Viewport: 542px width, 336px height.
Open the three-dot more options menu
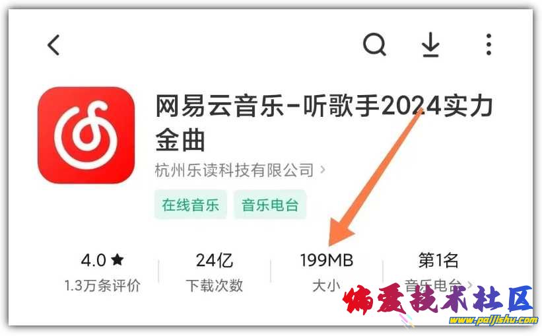tap(489, 44)
